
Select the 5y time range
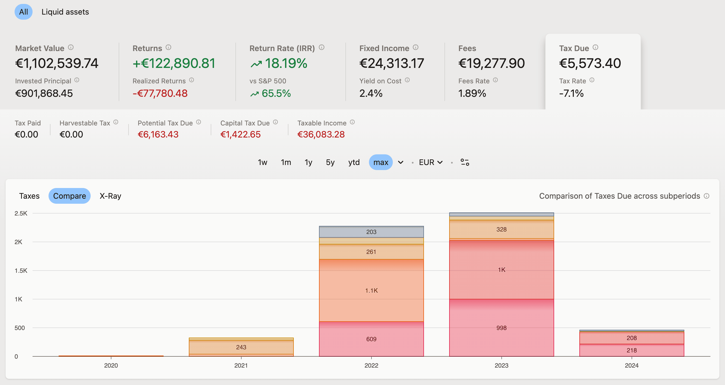330,162
